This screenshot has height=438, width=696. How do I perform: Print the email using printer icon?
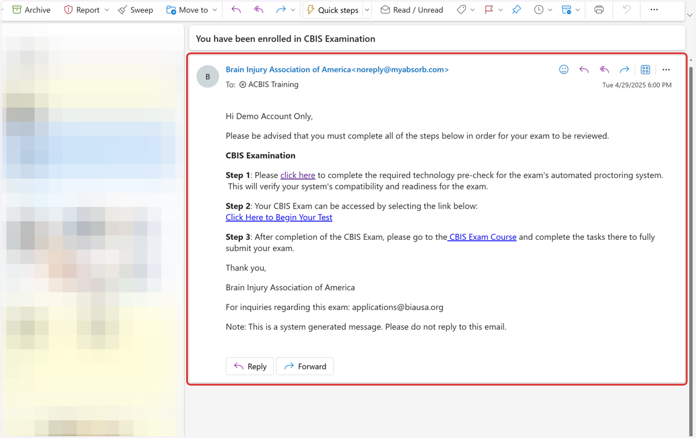[x=599, y=10]
